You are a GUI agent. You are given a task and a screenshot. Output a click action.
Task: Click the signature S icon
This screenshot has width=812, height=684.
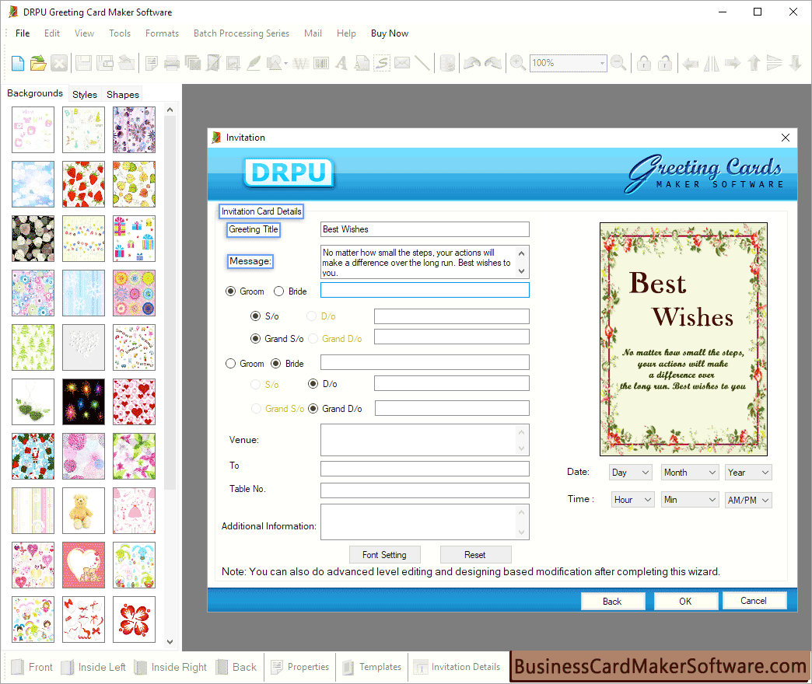pos(382,63)
